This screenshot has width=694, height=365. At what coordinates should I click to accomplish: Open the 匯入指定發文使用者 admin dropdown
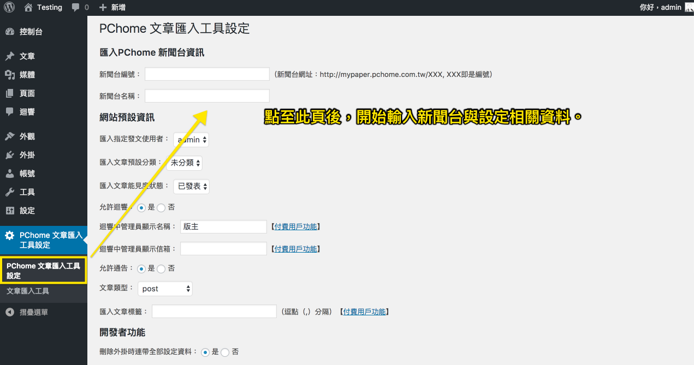[x=191, y=140]
